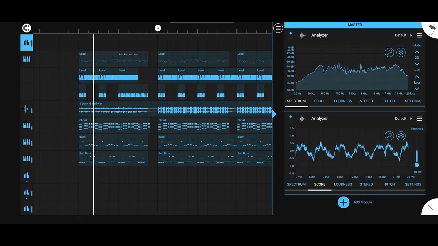Viewport: 438px width, 246px height.
Task: Select the piano icon of the Bass track
Action: pyautogui.click(x=27, y=142)
